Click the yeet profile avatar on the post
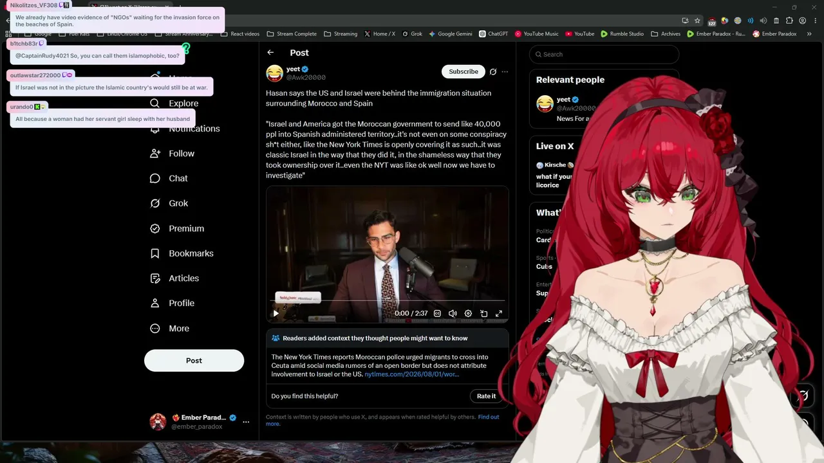824x463 pixels. (275, 73)
